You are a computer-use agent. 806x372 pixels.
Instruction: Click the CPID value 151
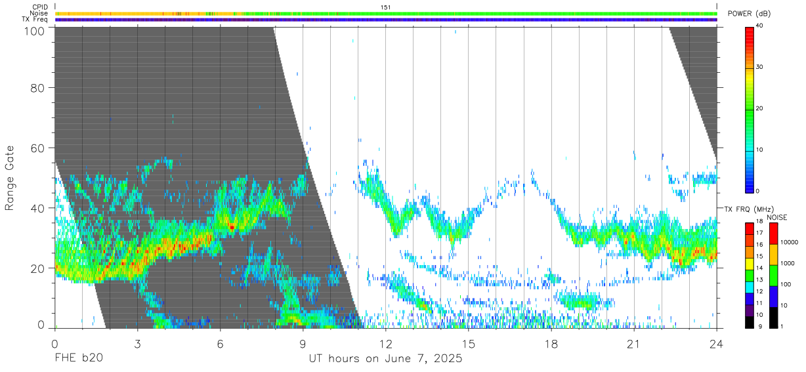point(386,7)
